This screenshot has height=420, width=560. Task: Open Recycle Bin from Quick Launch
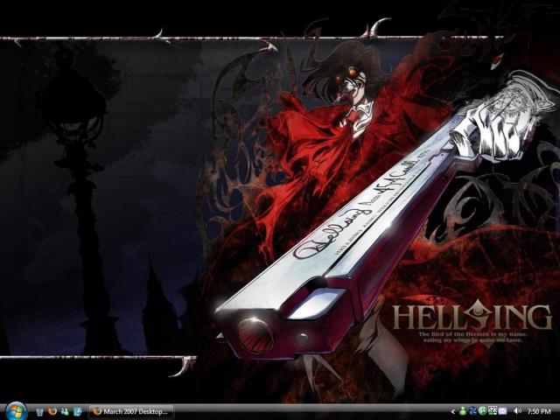coord(39,412)
